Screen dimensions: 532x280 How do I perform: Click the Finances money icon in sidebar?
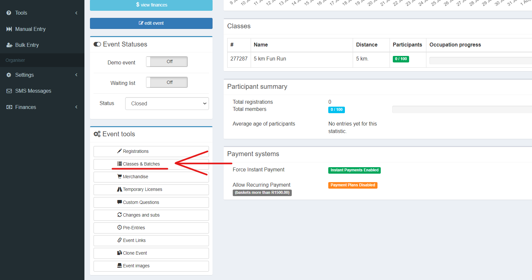tap(9, 107)
